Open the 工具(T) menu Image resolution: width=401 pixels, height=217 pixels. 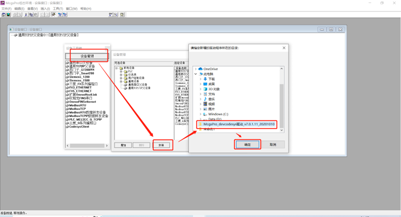(x=58, y=9)
